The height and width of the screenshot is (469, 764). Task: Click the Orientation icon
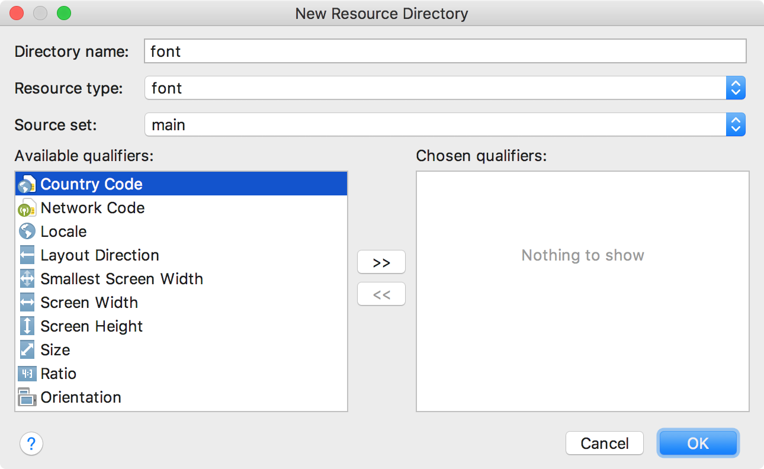coord(27,397)
